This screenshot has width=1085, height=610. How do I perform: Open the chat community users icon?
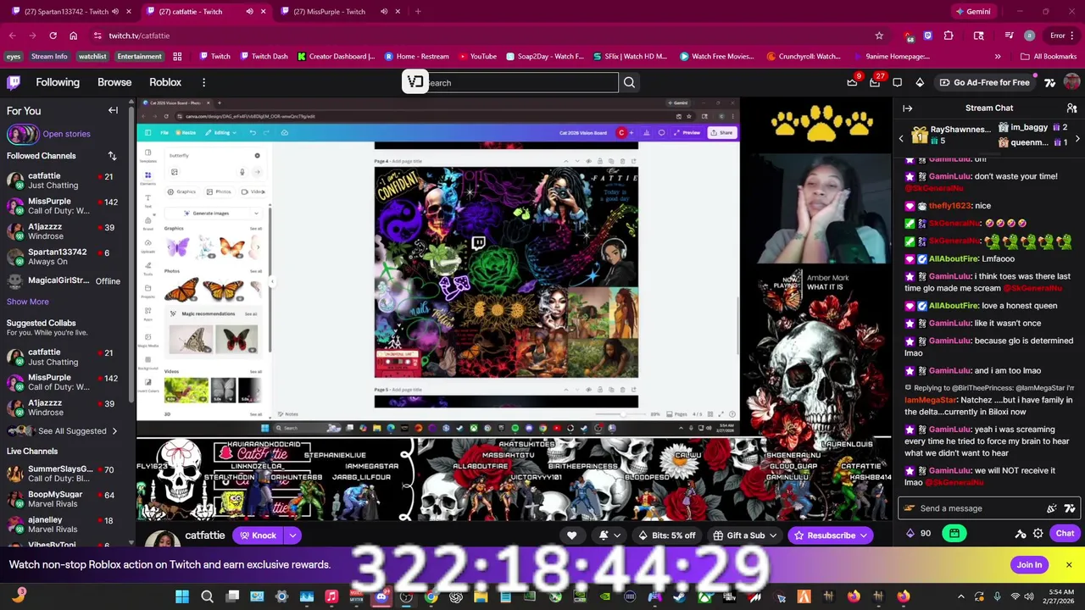[x=1071, y=108]
